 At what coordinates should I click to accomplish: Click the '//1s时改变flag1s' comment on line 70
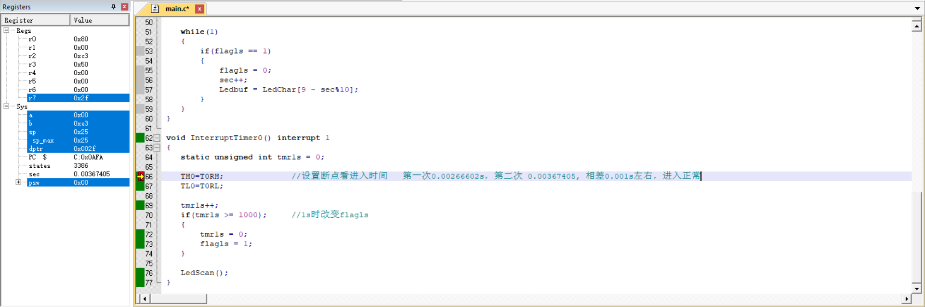coord(330,214)
